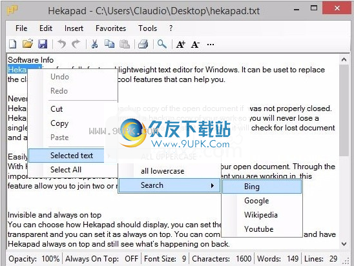Click the Copy toolbar icon
Viewport: 354px width, 266px height.
(x=110, y=44)
